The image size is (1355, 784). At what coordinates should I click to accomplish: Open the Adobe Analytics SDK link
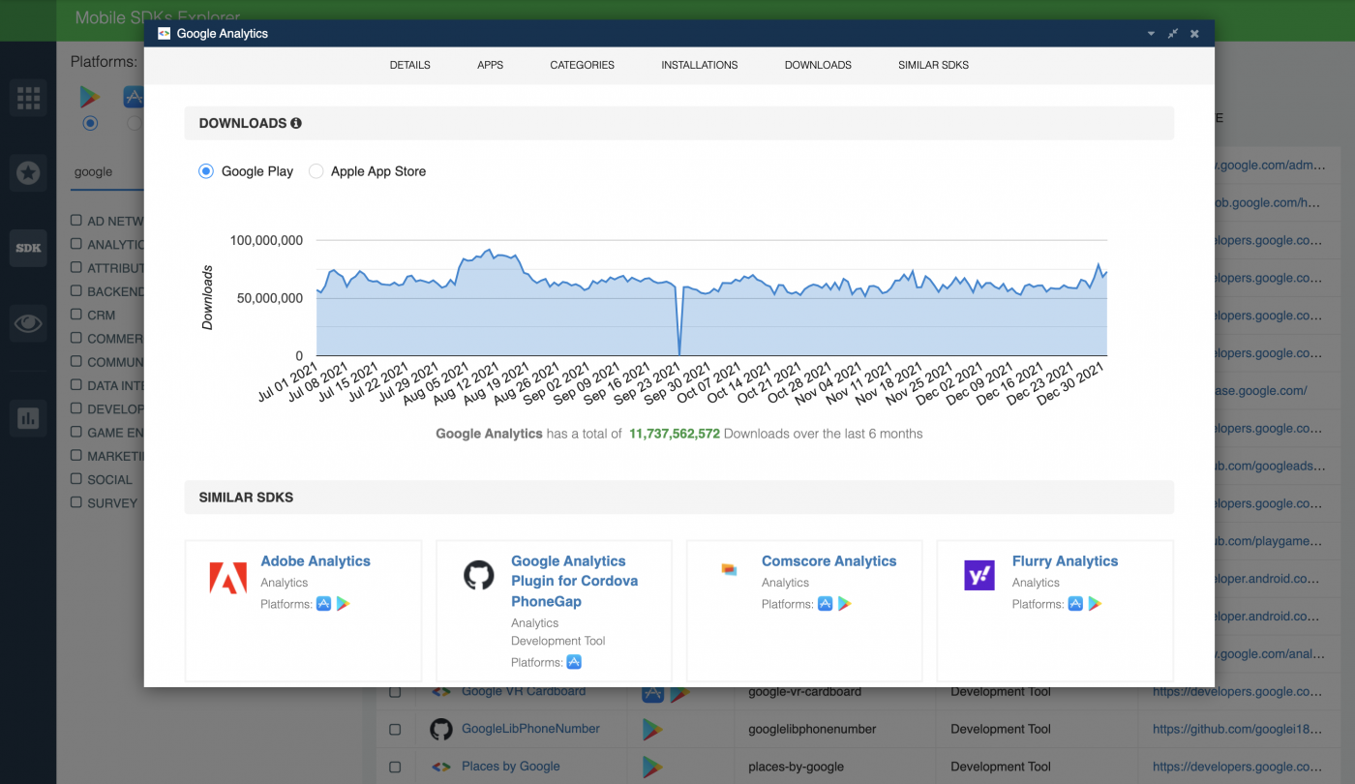[316, 561]
